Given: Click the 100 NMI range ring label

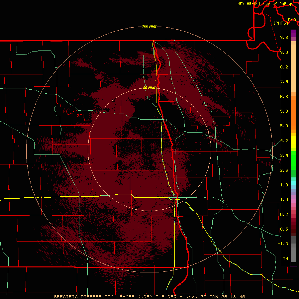Looking at the screenshot, I should pos(149,26).
